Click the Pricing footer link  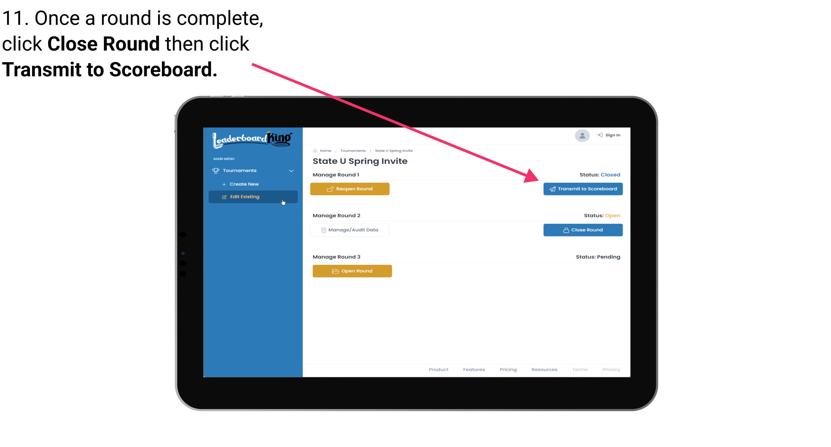point(507,369)
